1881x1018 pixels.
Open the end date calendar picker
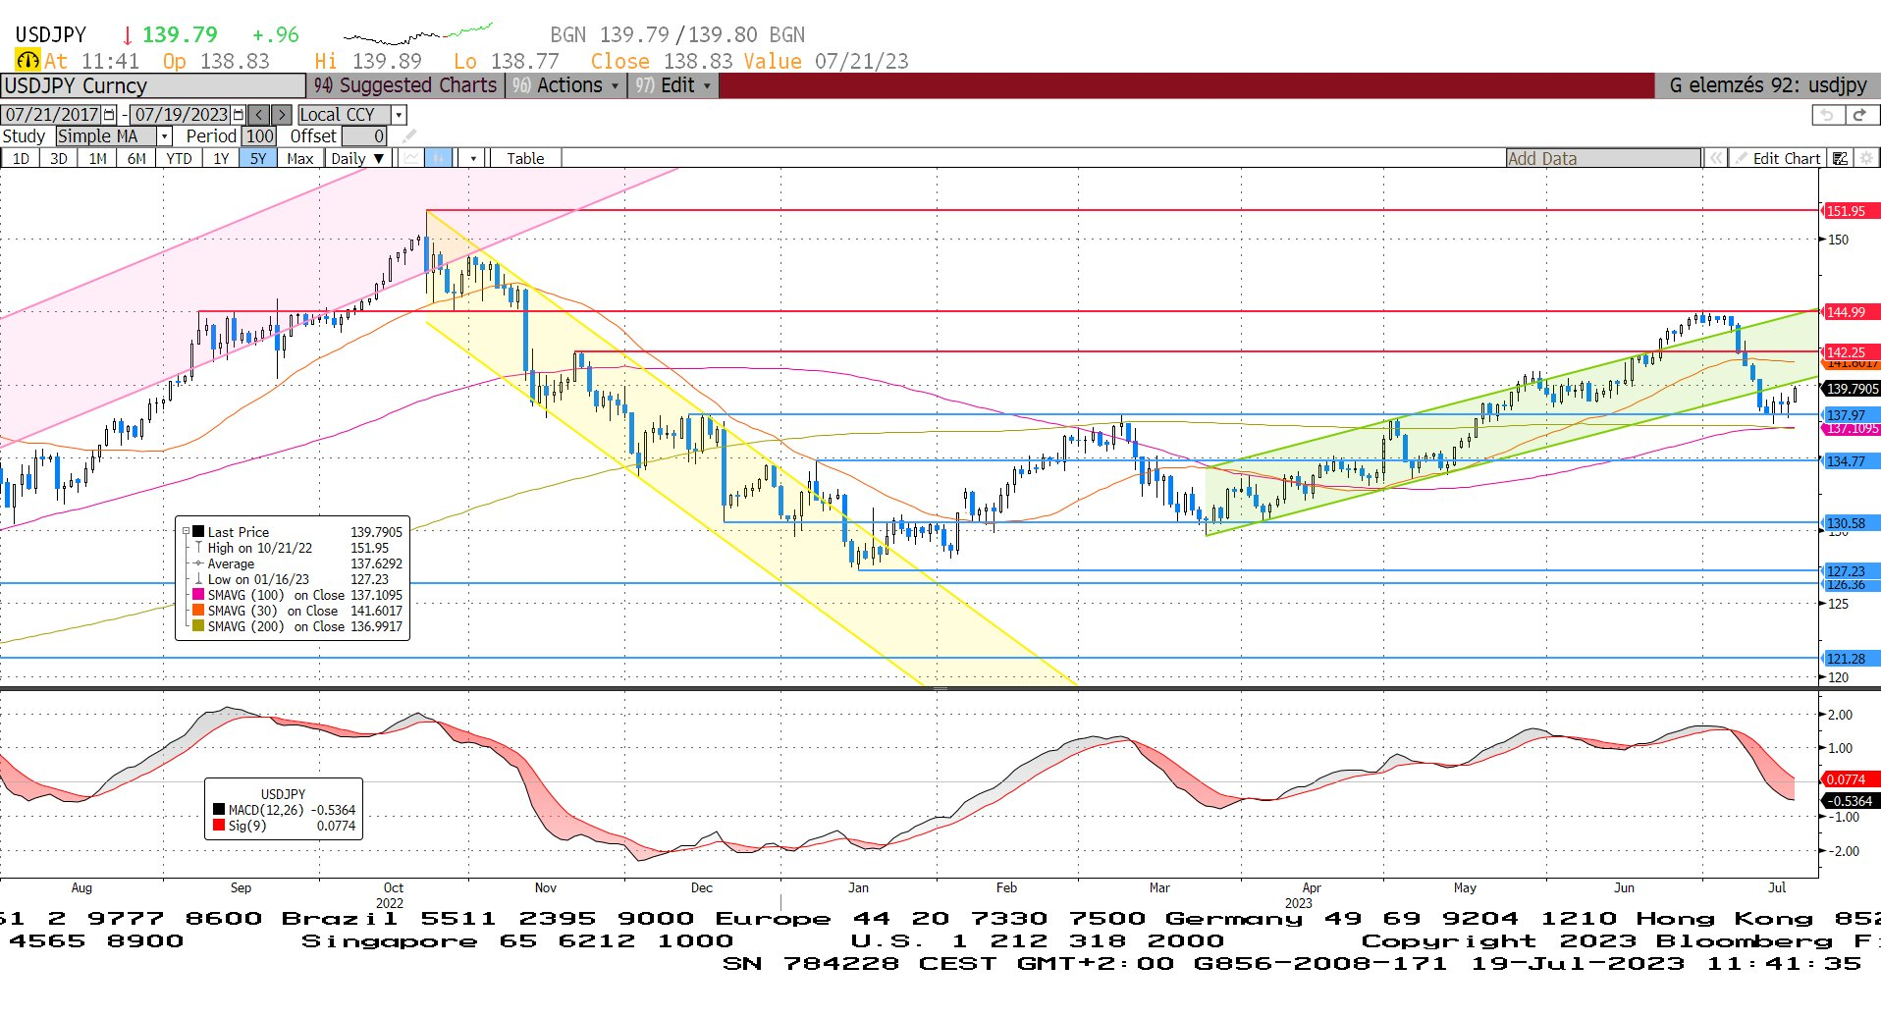tap(238, 115)
